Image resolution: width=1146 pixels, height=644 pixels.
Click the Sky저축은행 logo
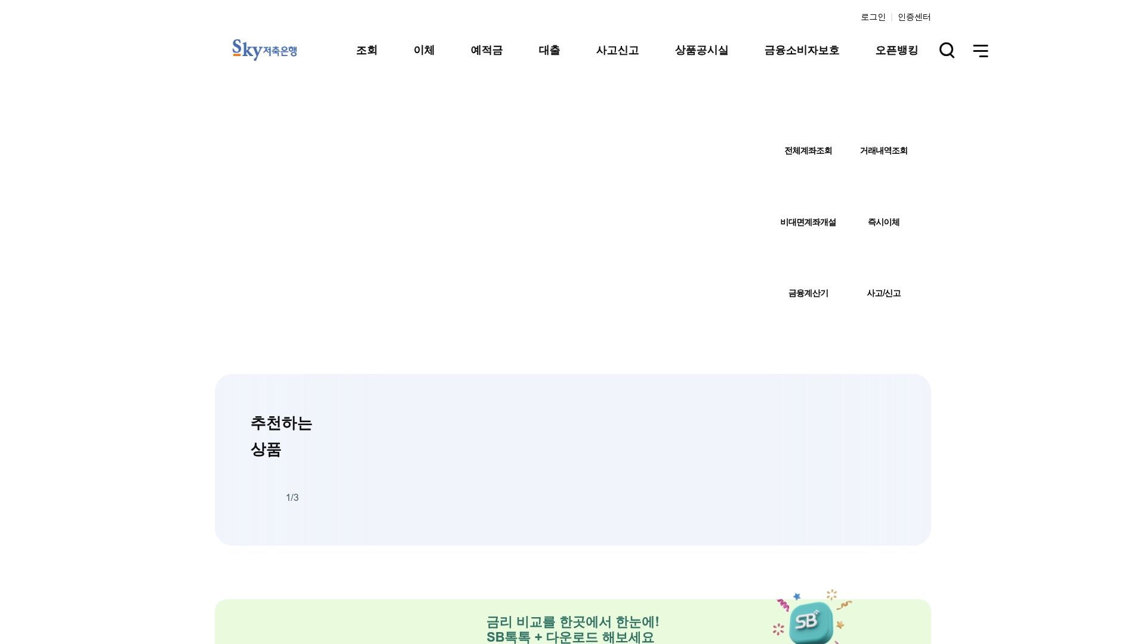click(x=264, y=50)
